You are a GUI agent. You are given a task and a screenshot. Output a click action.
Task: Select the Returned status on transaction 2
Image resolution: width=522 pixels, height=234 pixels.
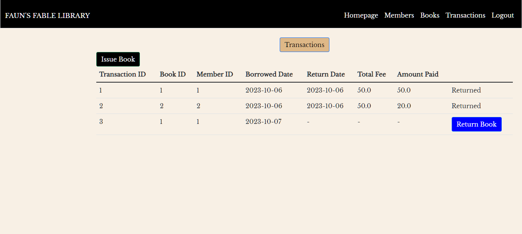coord(466,106)
